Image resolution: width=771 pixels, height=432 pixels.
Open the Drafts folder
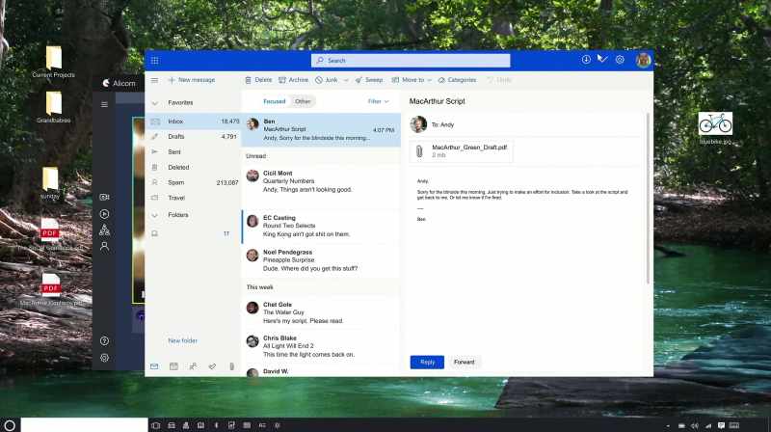click(x=194, y=136)
